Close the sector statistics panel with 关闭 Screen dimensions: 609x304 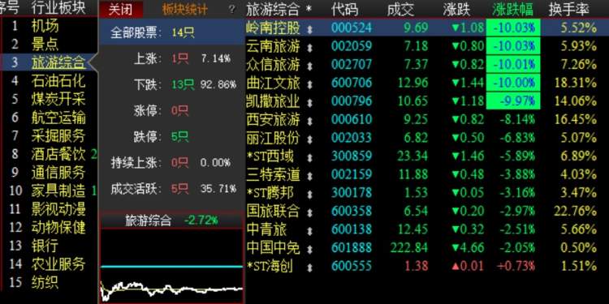point(120,9)
